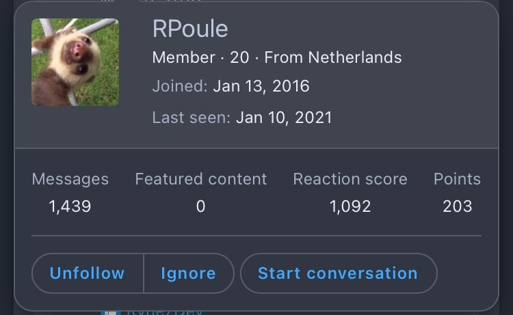Start a conversation with RPoule
The width and height of the screenshot is (513, 315).
click(x=339, y=273)
